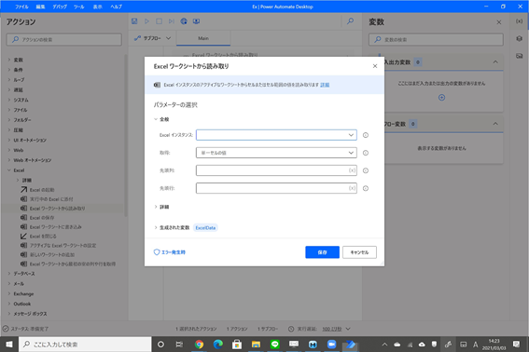Viewport: 529px width, 352px height.
Task: Insert variable in 先頭列 field
Action: coord(352,170)
